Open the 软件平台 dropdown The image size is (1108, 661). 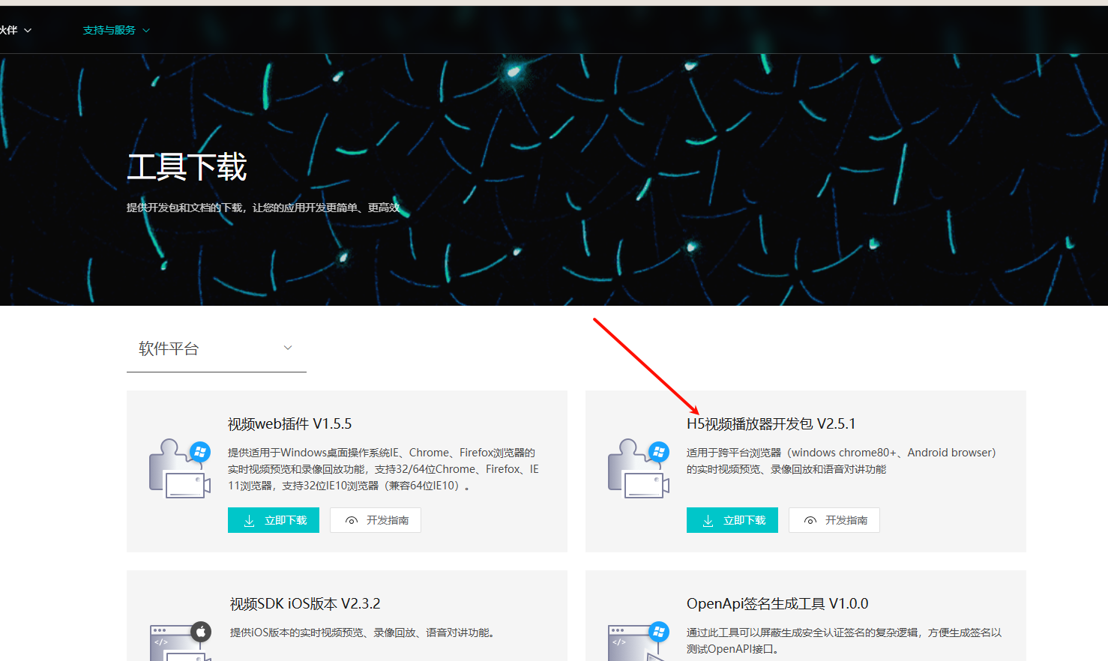pos(216,348)
